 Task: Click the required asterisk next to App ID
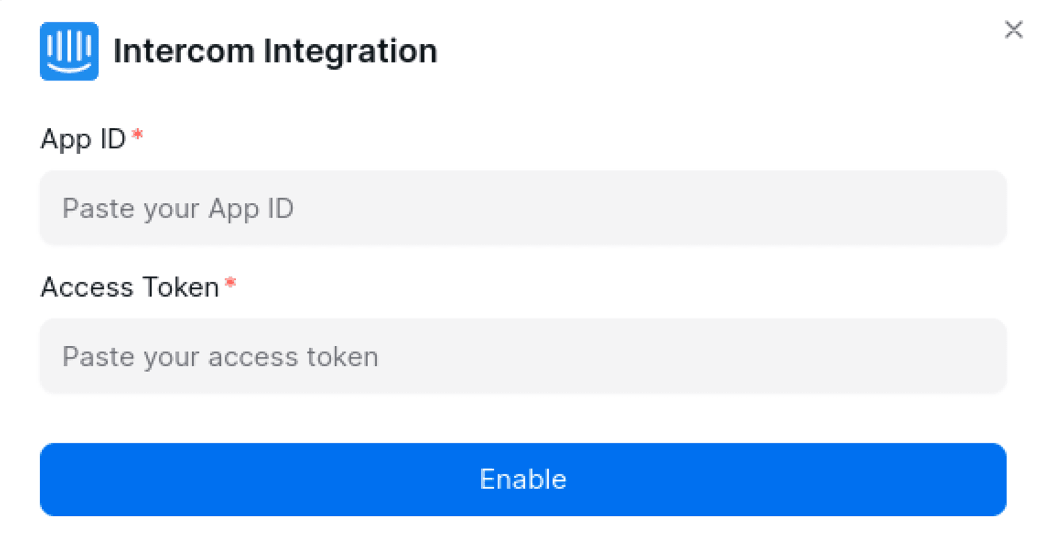tap(137, 136)
